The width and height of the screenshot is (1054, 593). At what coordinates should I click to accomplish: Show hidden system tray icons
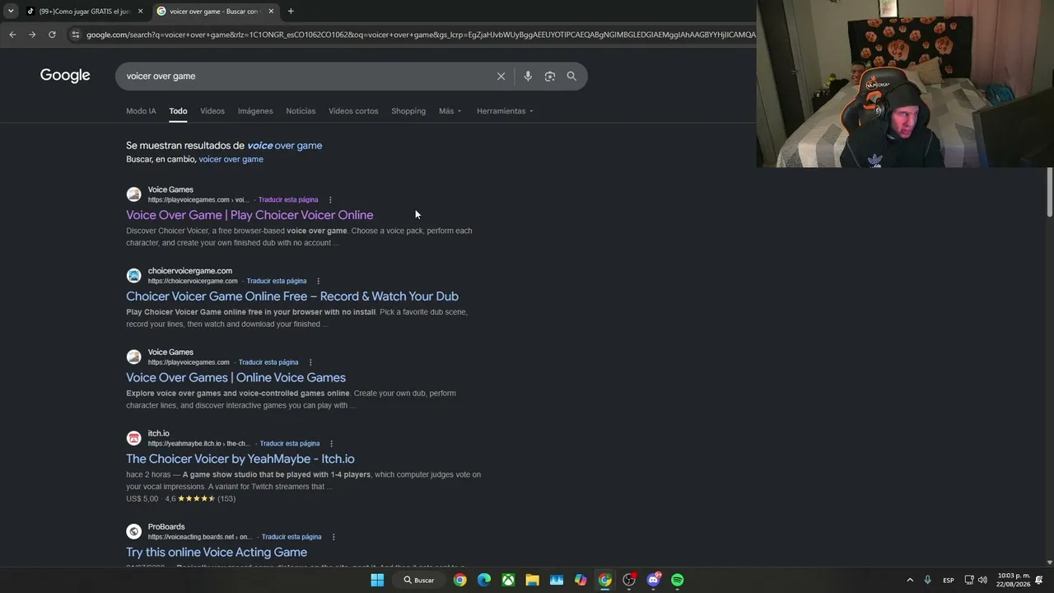(910, 580)
